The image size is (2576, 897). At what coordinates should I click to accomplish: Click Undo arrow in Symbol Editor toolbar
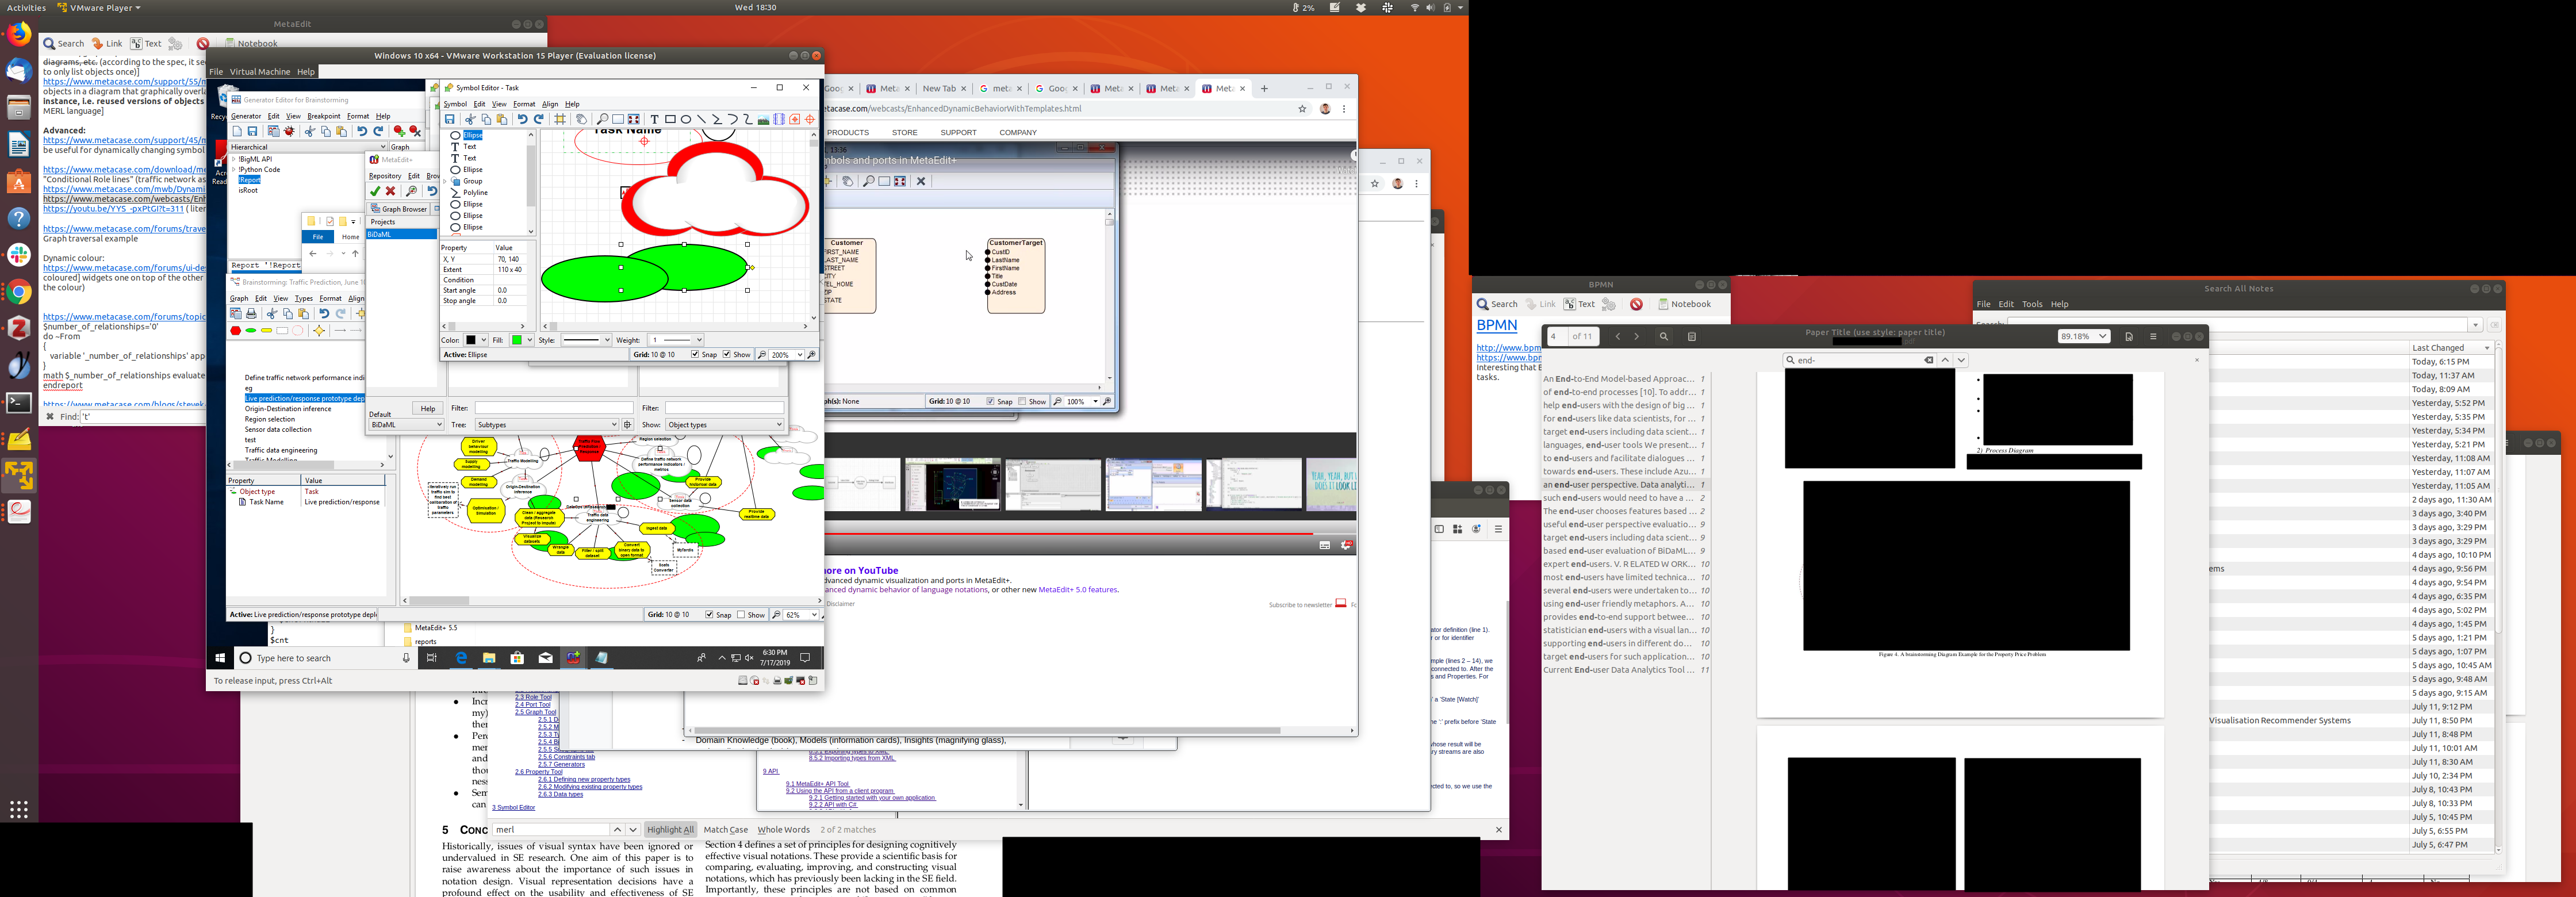(x=522, y=119)
